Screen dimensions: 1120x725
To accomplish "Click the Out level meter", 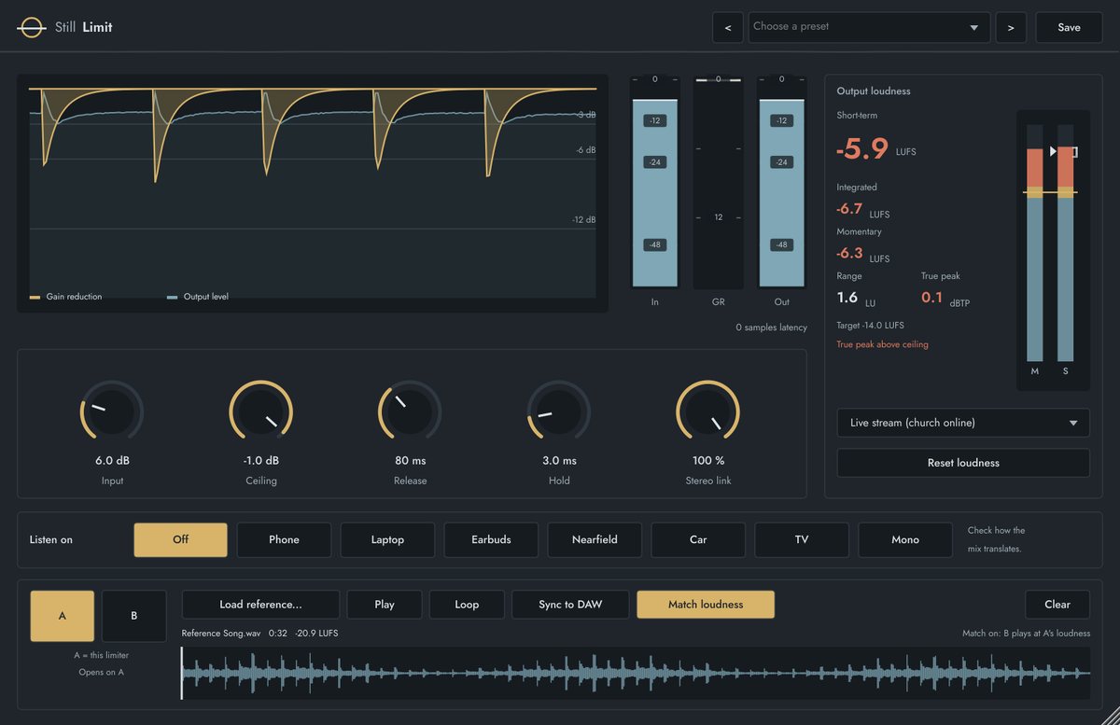I will (x=782, y=182).
